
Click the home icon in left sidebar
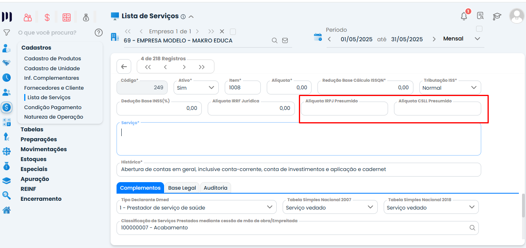(6, 210)
